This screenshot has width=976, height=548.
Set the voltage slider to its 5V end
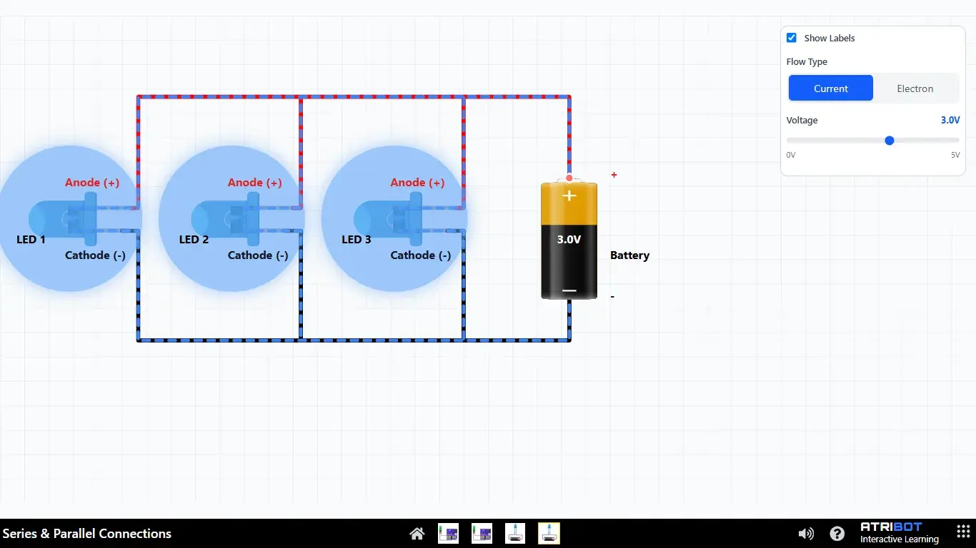click(959, 141)
